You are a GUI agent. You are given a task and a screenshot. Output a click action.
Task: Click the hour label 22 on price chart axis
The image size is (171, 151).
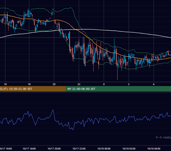click(x=79, y=84)
